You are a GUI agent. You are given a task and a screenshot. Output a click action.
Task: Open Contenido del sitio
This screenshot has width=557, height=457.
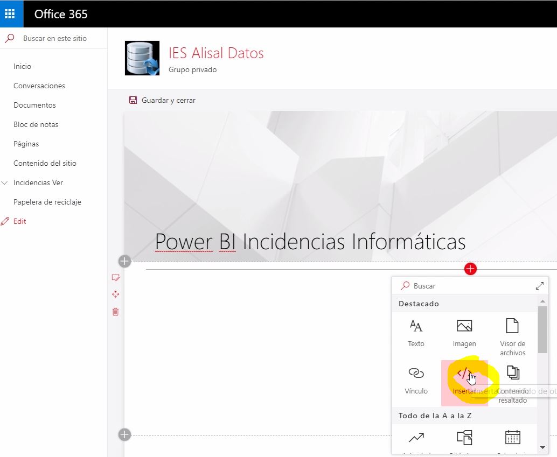pos(45,163)
